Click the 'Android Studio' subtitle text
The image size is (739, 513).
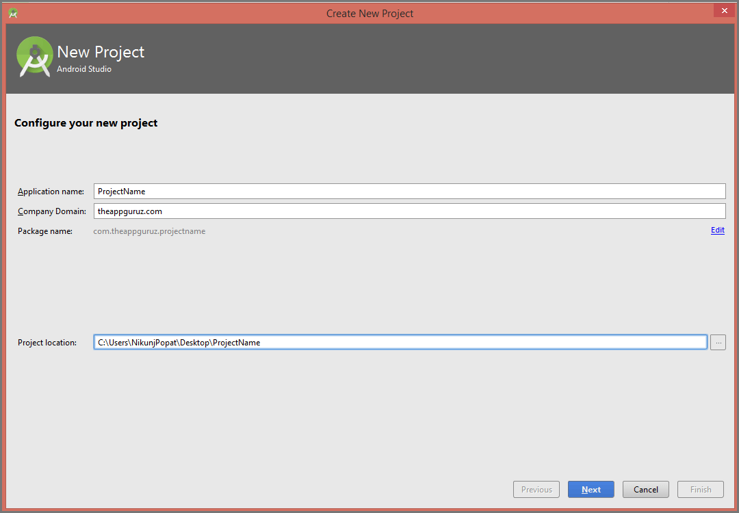(x=84, y=69)
